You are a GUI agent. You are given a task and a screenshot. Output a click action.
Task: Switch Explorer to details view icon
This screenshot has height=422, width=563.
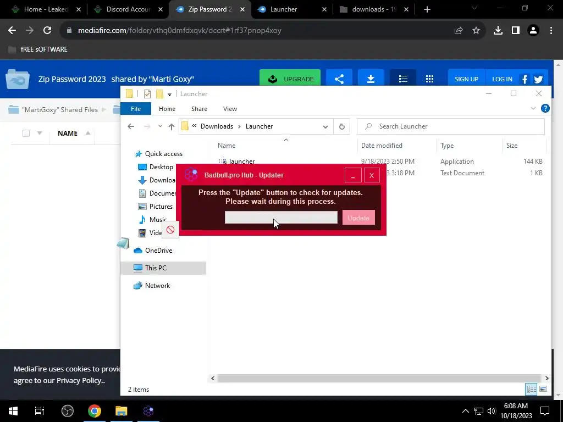531,389
